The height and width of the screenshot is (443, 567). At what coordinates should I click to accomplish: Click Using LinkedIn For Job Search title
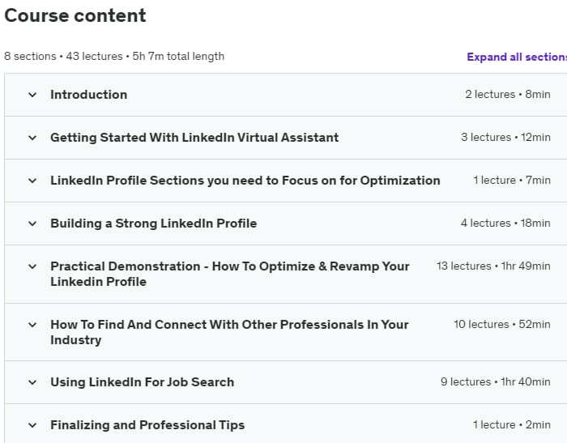[142, 382]
